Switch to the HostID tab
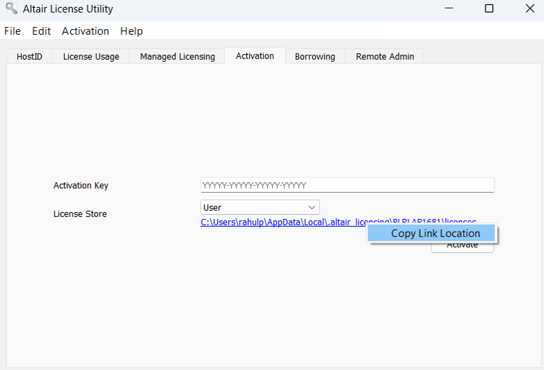The image size is (544, 370). click(x=29, y=57)
